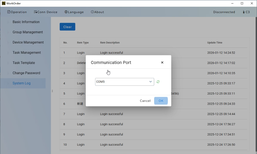Close the Communication Port dialog with X
The width and height of the screenshot is (257, 154).
(162, 62)
